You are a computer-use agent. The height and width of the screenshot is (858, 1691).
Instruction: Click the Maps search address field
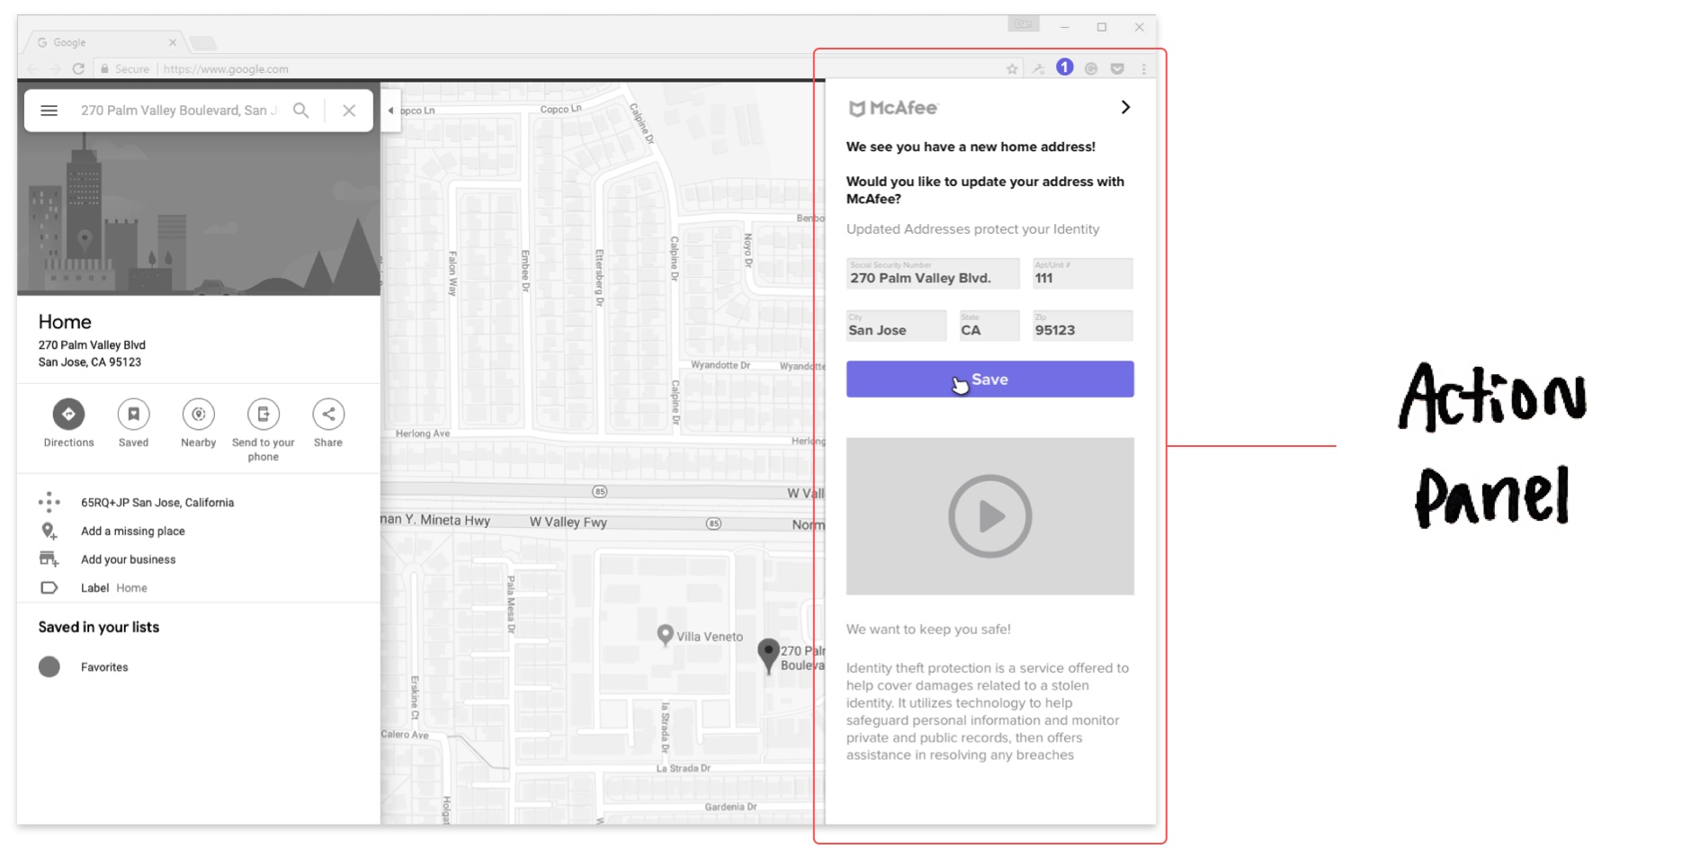[179, 111]
